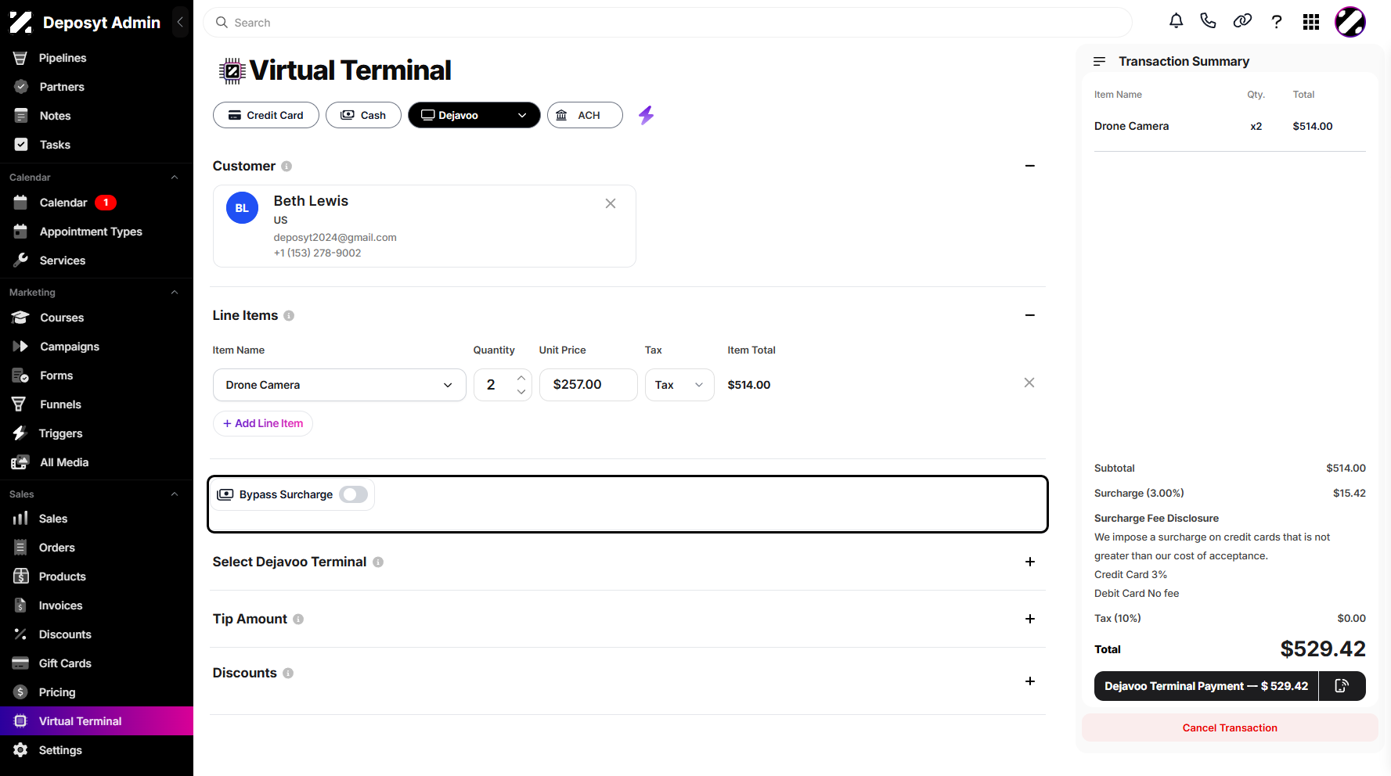Click info icon beside Select Dejavoo Terminal
This screenshot has width=1391, height=776.
point(378,562)
